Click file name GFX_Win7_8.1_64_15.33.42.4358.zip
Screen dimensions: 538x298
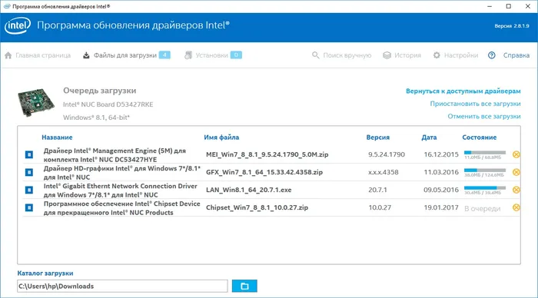[x=264, y=172]
